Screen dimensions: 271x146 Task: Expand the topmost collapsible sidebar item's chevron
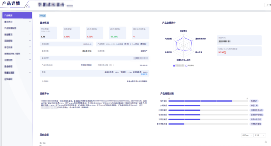point(30,22)
